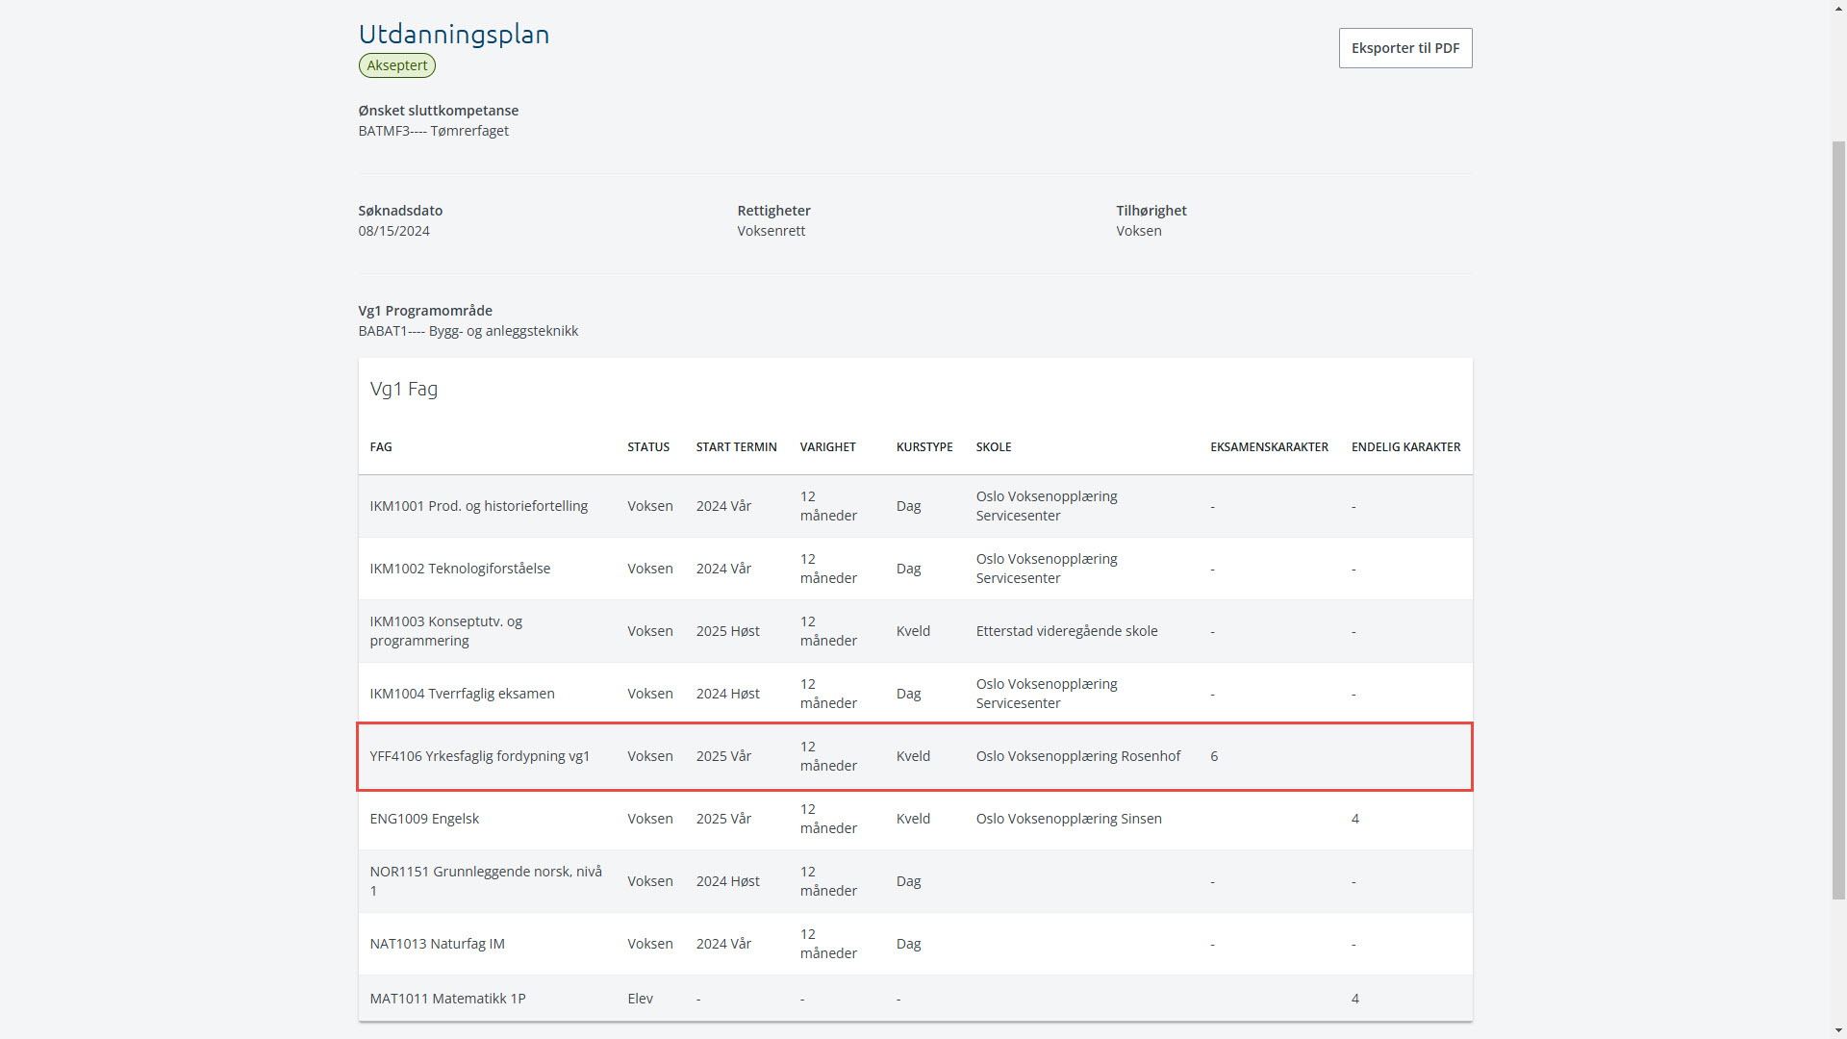The width and height of the screenshot is (1847, 1039).
Task: Click Eksporter til PDF button
Action: click(x=1404, y=48)
